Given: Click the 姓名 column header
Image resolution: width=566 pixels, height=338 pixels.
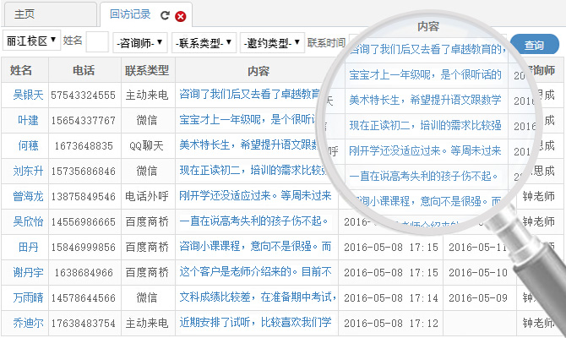Looking at the screenshot, I should coord(21,70).
